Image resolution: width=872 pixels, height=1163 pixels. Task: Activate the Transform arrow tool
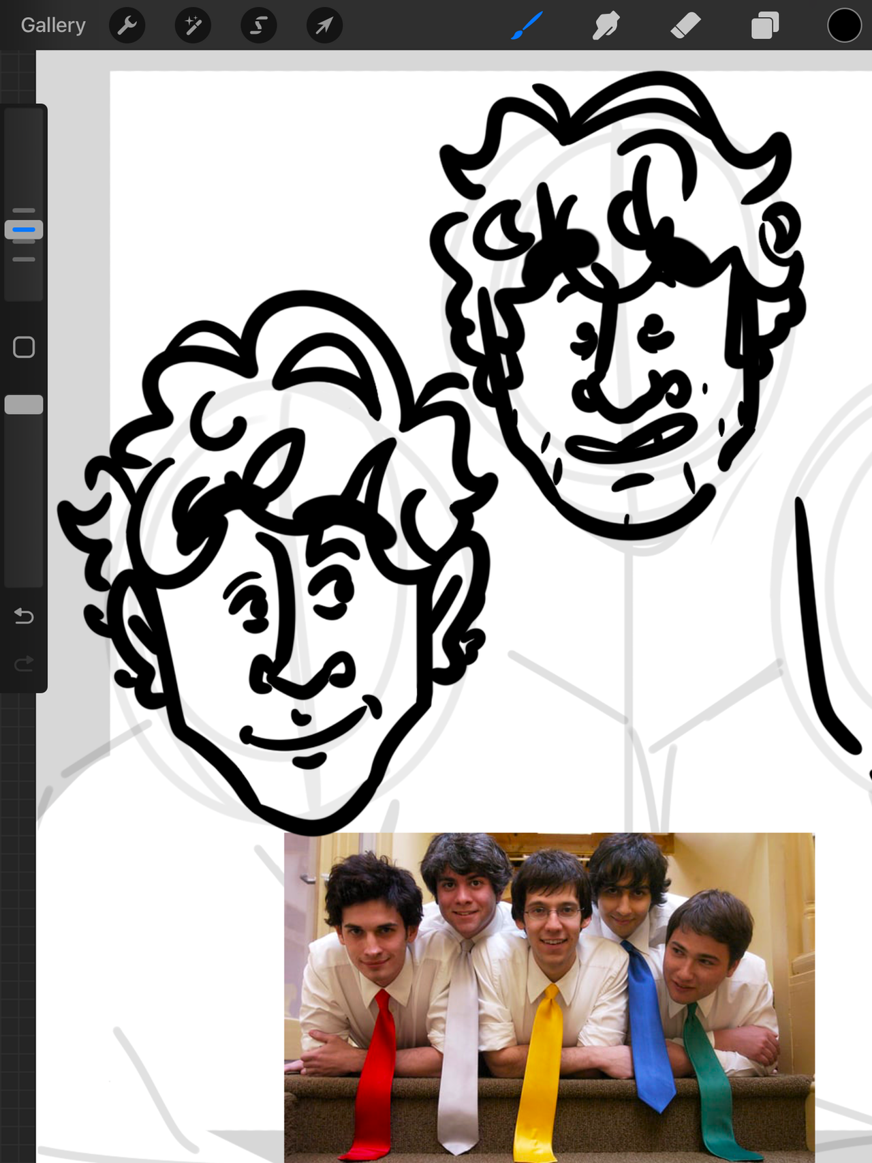click(x=325, y=26)
